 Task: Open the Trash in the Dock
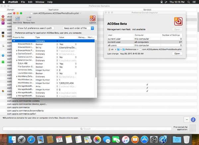click(x=186, y=139)
